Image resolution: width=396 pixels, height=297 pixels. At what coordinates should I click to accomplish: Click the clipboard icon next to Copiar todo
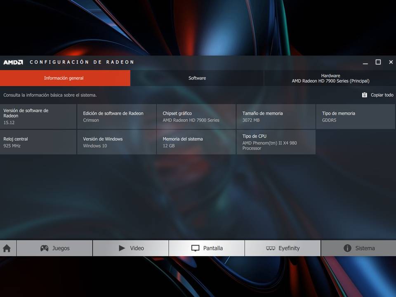(364, 95)
